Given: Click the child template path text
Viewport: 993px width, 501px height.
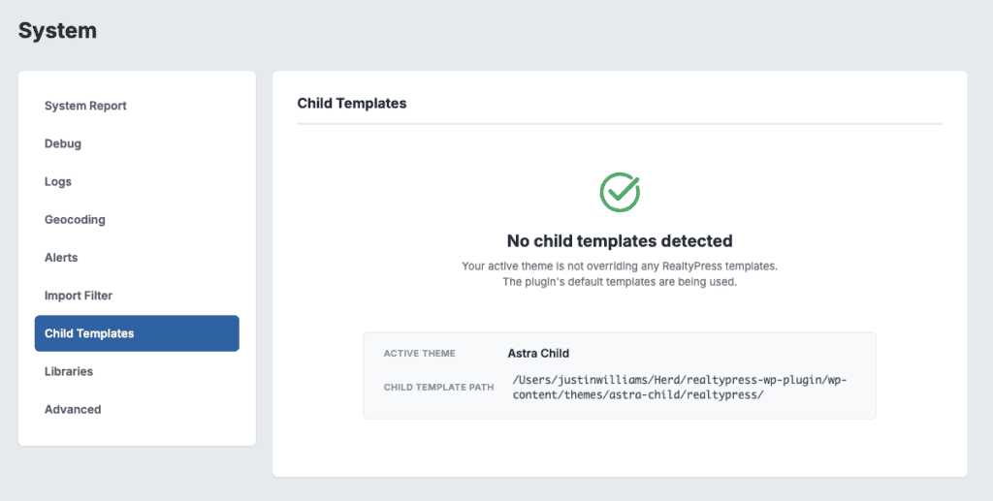Looking at the screenshot, I should coord(679,388).
